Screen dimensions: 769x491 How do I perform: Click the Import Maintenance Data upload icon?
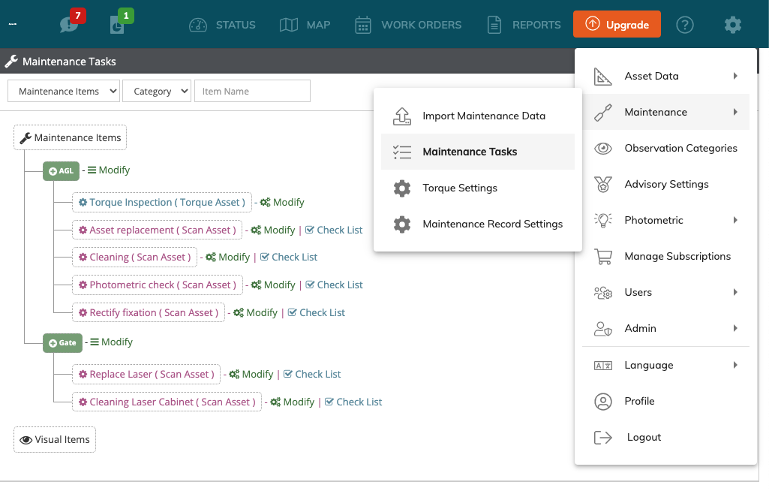click(402, 116)
